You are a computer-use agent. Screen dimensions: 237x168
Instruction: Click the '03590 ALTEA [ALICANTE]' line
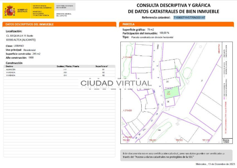coord(21,40)
